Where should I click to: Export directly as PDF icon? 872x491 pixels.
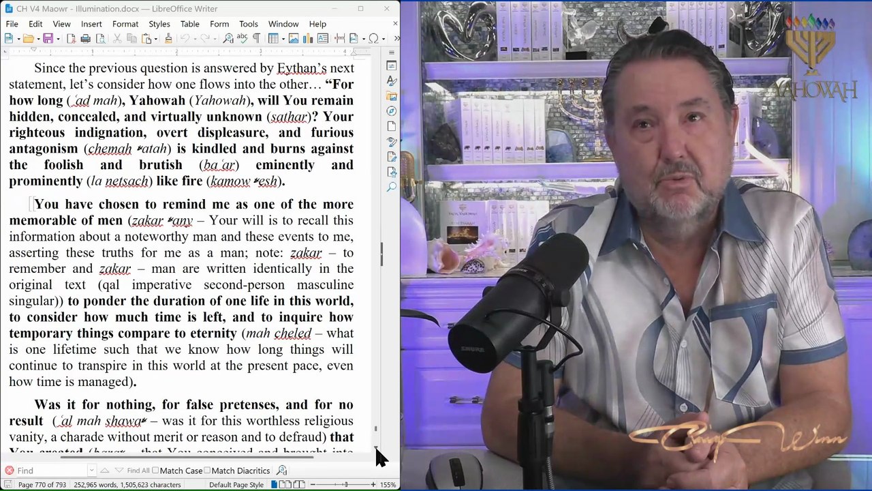pyautogui.click(x=71, y=38)
